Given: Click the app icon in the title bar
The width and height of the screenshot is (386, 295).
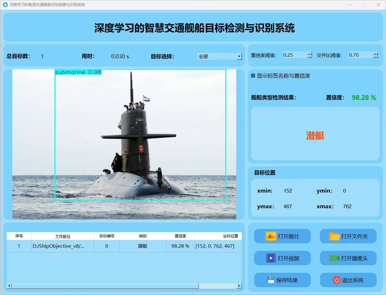Looking at the screenshot, I should pos(5,5).
